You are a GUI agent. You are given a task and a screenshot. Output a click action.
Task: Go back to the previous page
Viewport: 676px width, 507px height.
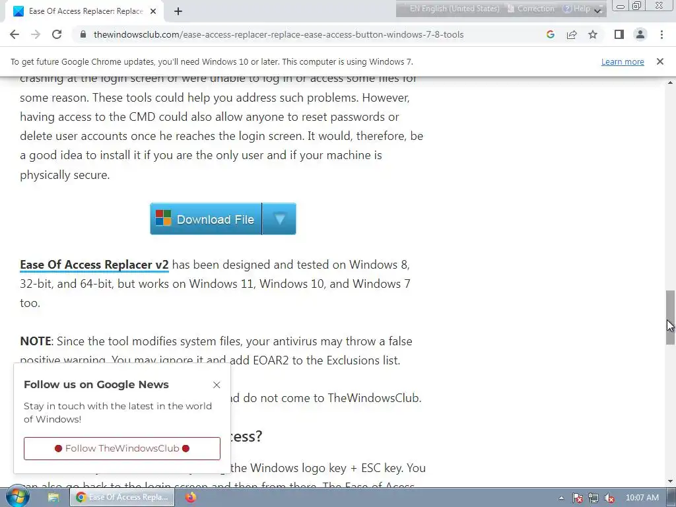tap(15, 34)
